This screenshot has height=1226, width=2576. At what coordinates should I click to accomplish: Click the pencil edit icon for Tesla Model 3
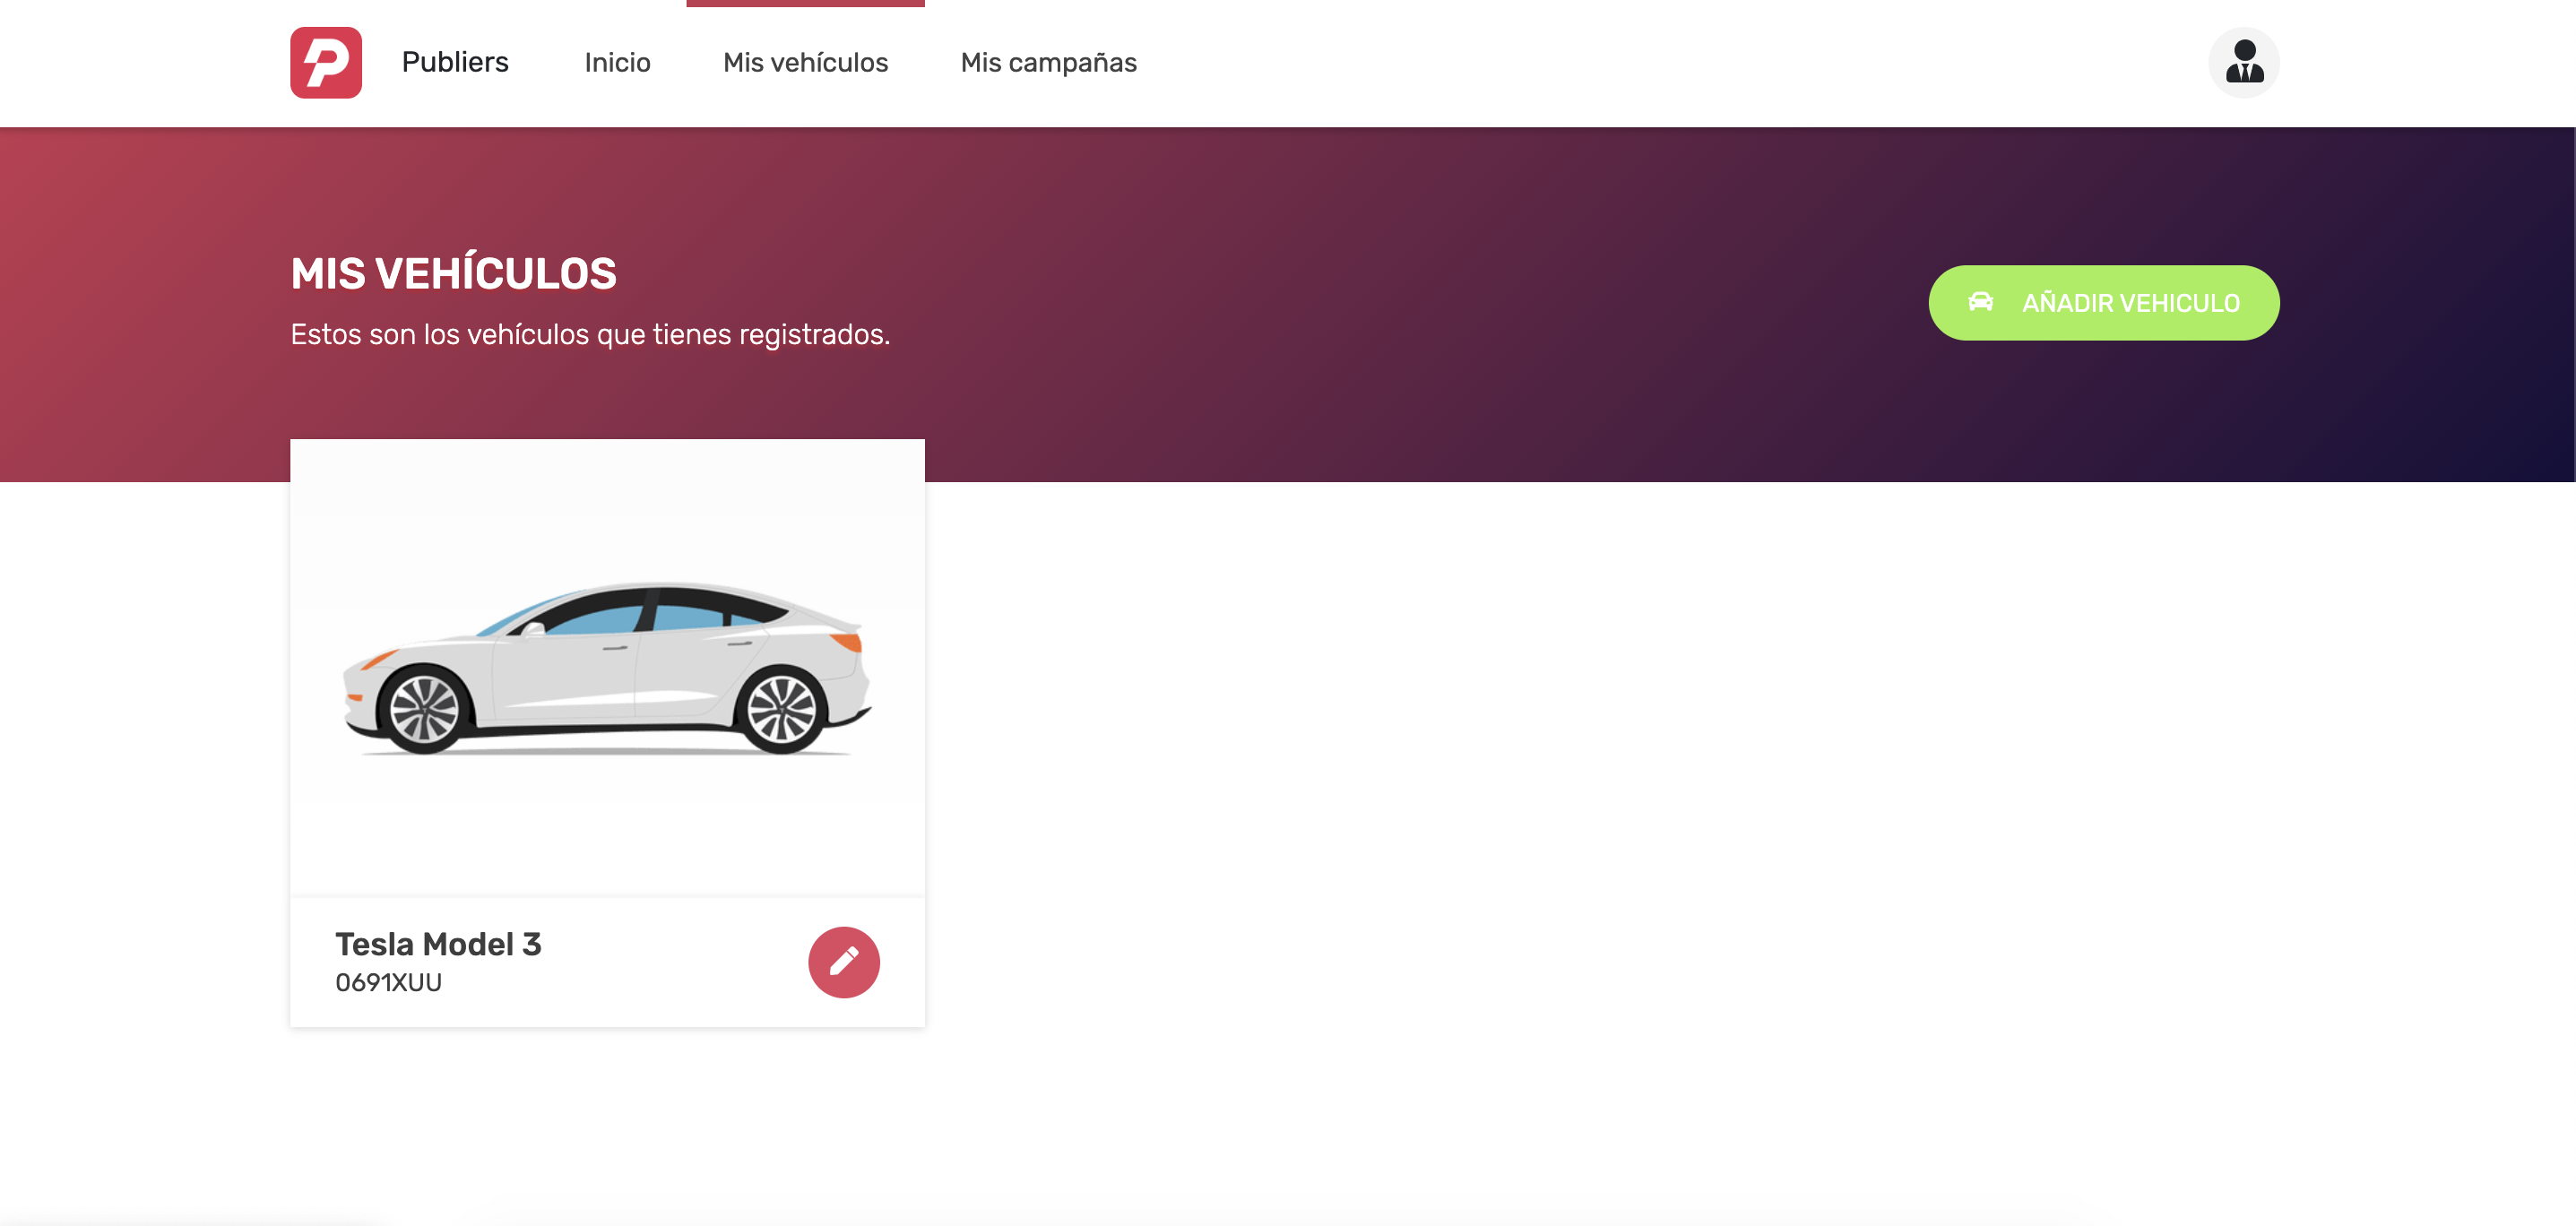pos(843,962)
